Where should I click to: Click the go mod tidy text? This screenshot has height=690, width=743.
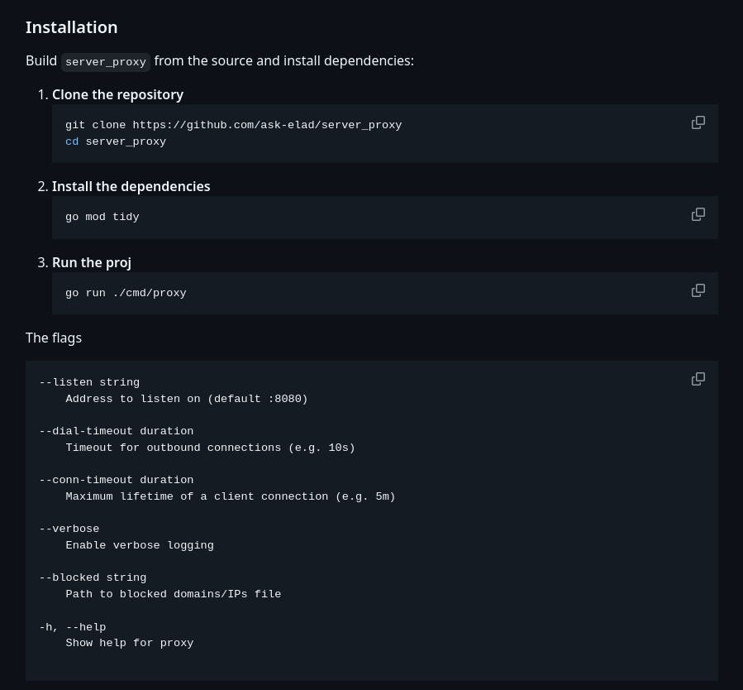(102, 218)
